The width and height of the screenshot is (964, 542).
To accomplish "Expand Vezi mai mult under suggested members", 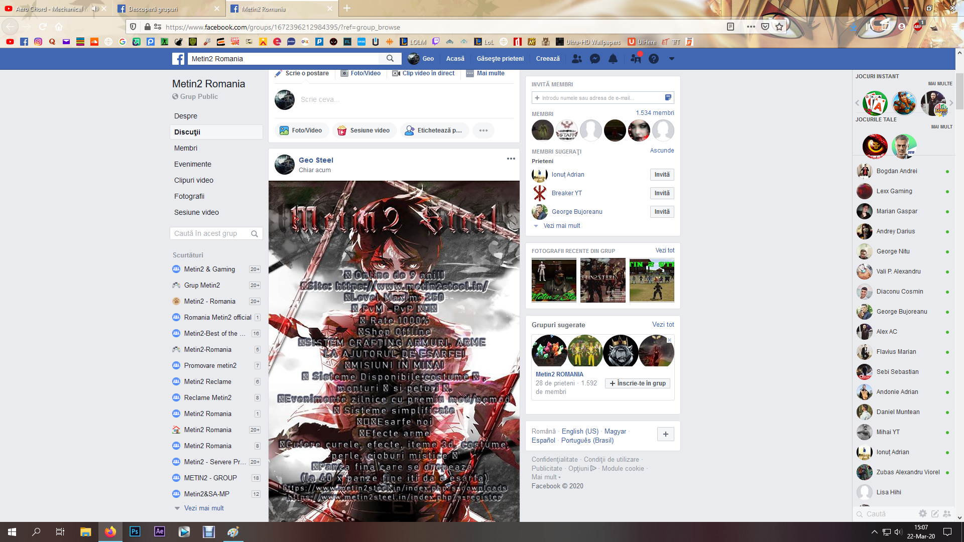I will [x=561, y=226].
